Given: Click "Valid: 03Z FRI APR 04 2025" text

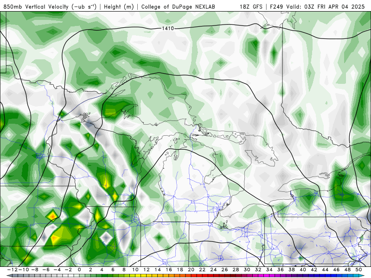Looking at the screenshot, I should [326, 6].
